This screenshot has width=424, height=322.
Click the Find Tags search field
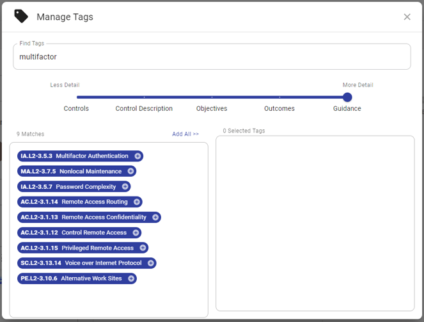point(212,57)
